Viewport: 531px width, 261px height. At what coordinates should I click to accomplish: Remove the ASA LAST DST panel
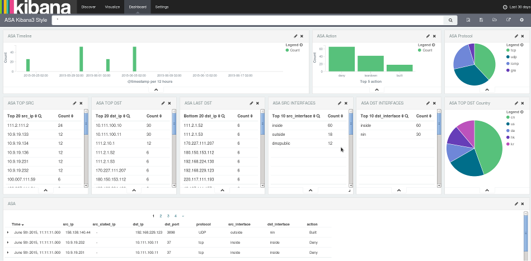258,103
